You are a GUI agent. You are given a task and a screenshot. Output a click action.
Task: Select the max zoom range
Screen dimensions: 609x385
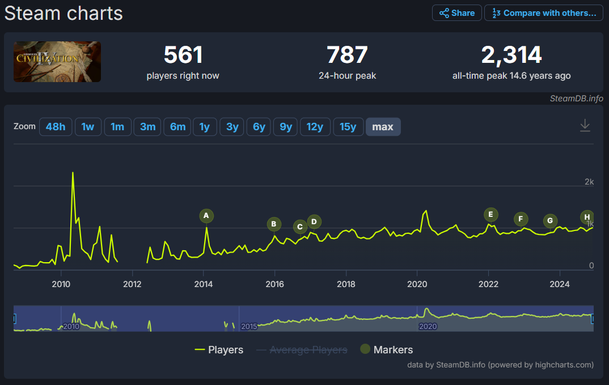(383, 127)
